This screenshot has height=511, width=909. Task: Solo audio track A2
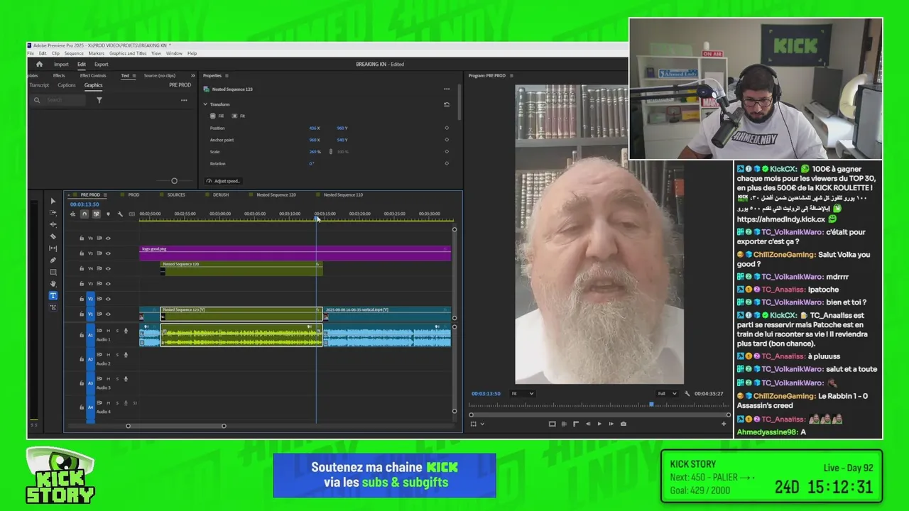tap(117, 355)
